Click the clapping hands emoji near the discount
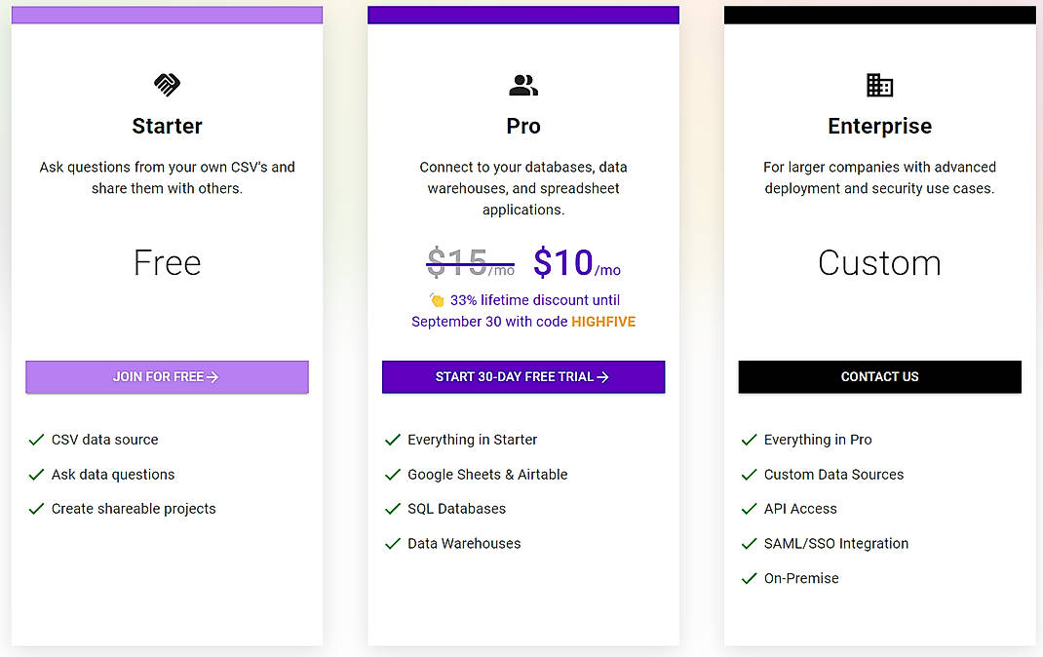The height and width of the screenshot is (657, 1043). coord(438,299)
